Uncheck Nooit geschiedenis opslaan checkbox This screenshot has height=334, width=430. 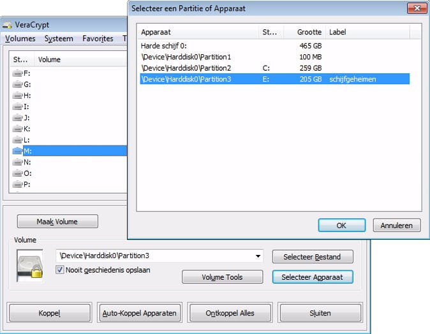[x=60, y=270]
